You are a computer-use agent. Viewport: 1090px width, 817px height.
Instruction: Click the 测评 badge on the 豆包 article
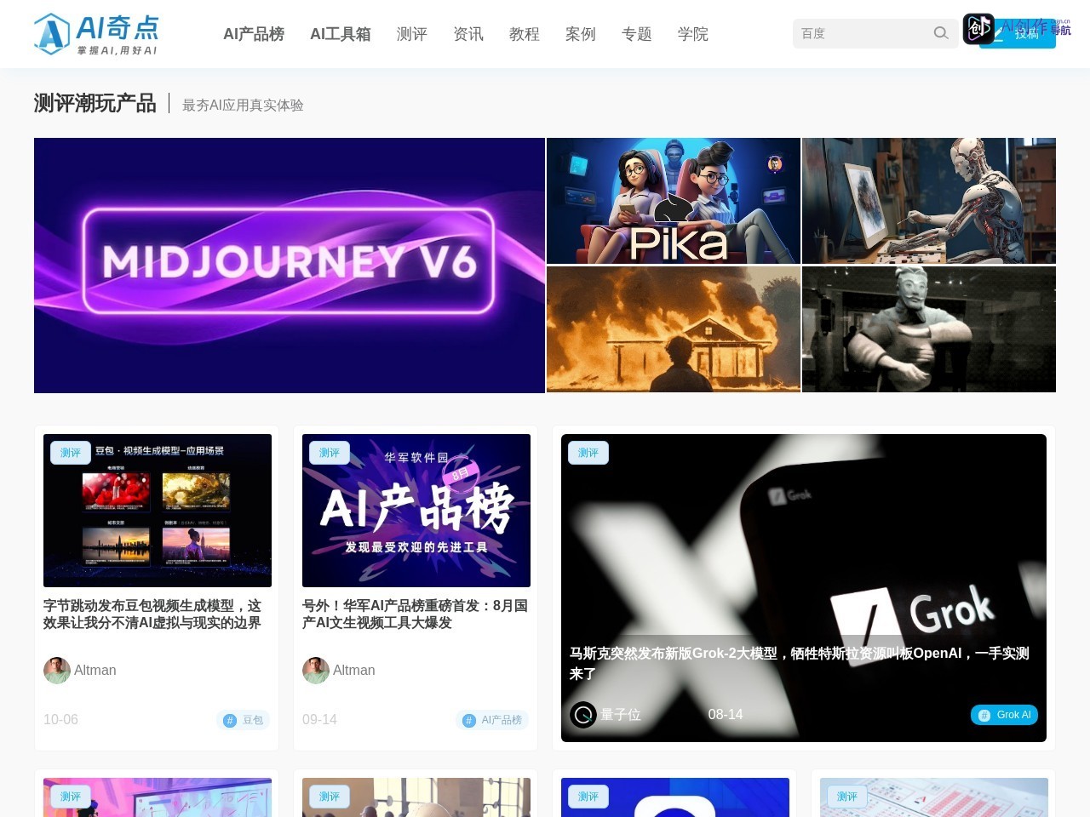click(71, 453)
